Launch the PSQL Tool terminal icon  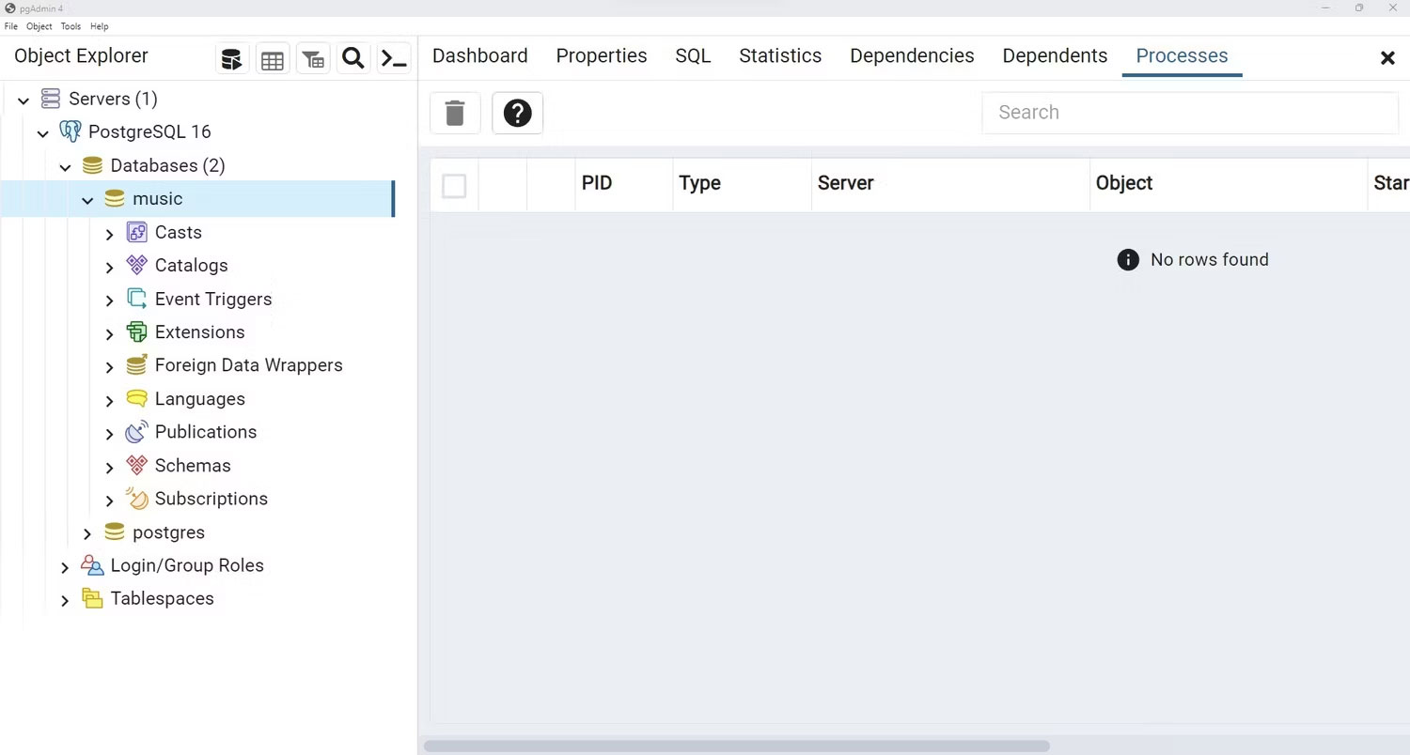coord(394,60)
